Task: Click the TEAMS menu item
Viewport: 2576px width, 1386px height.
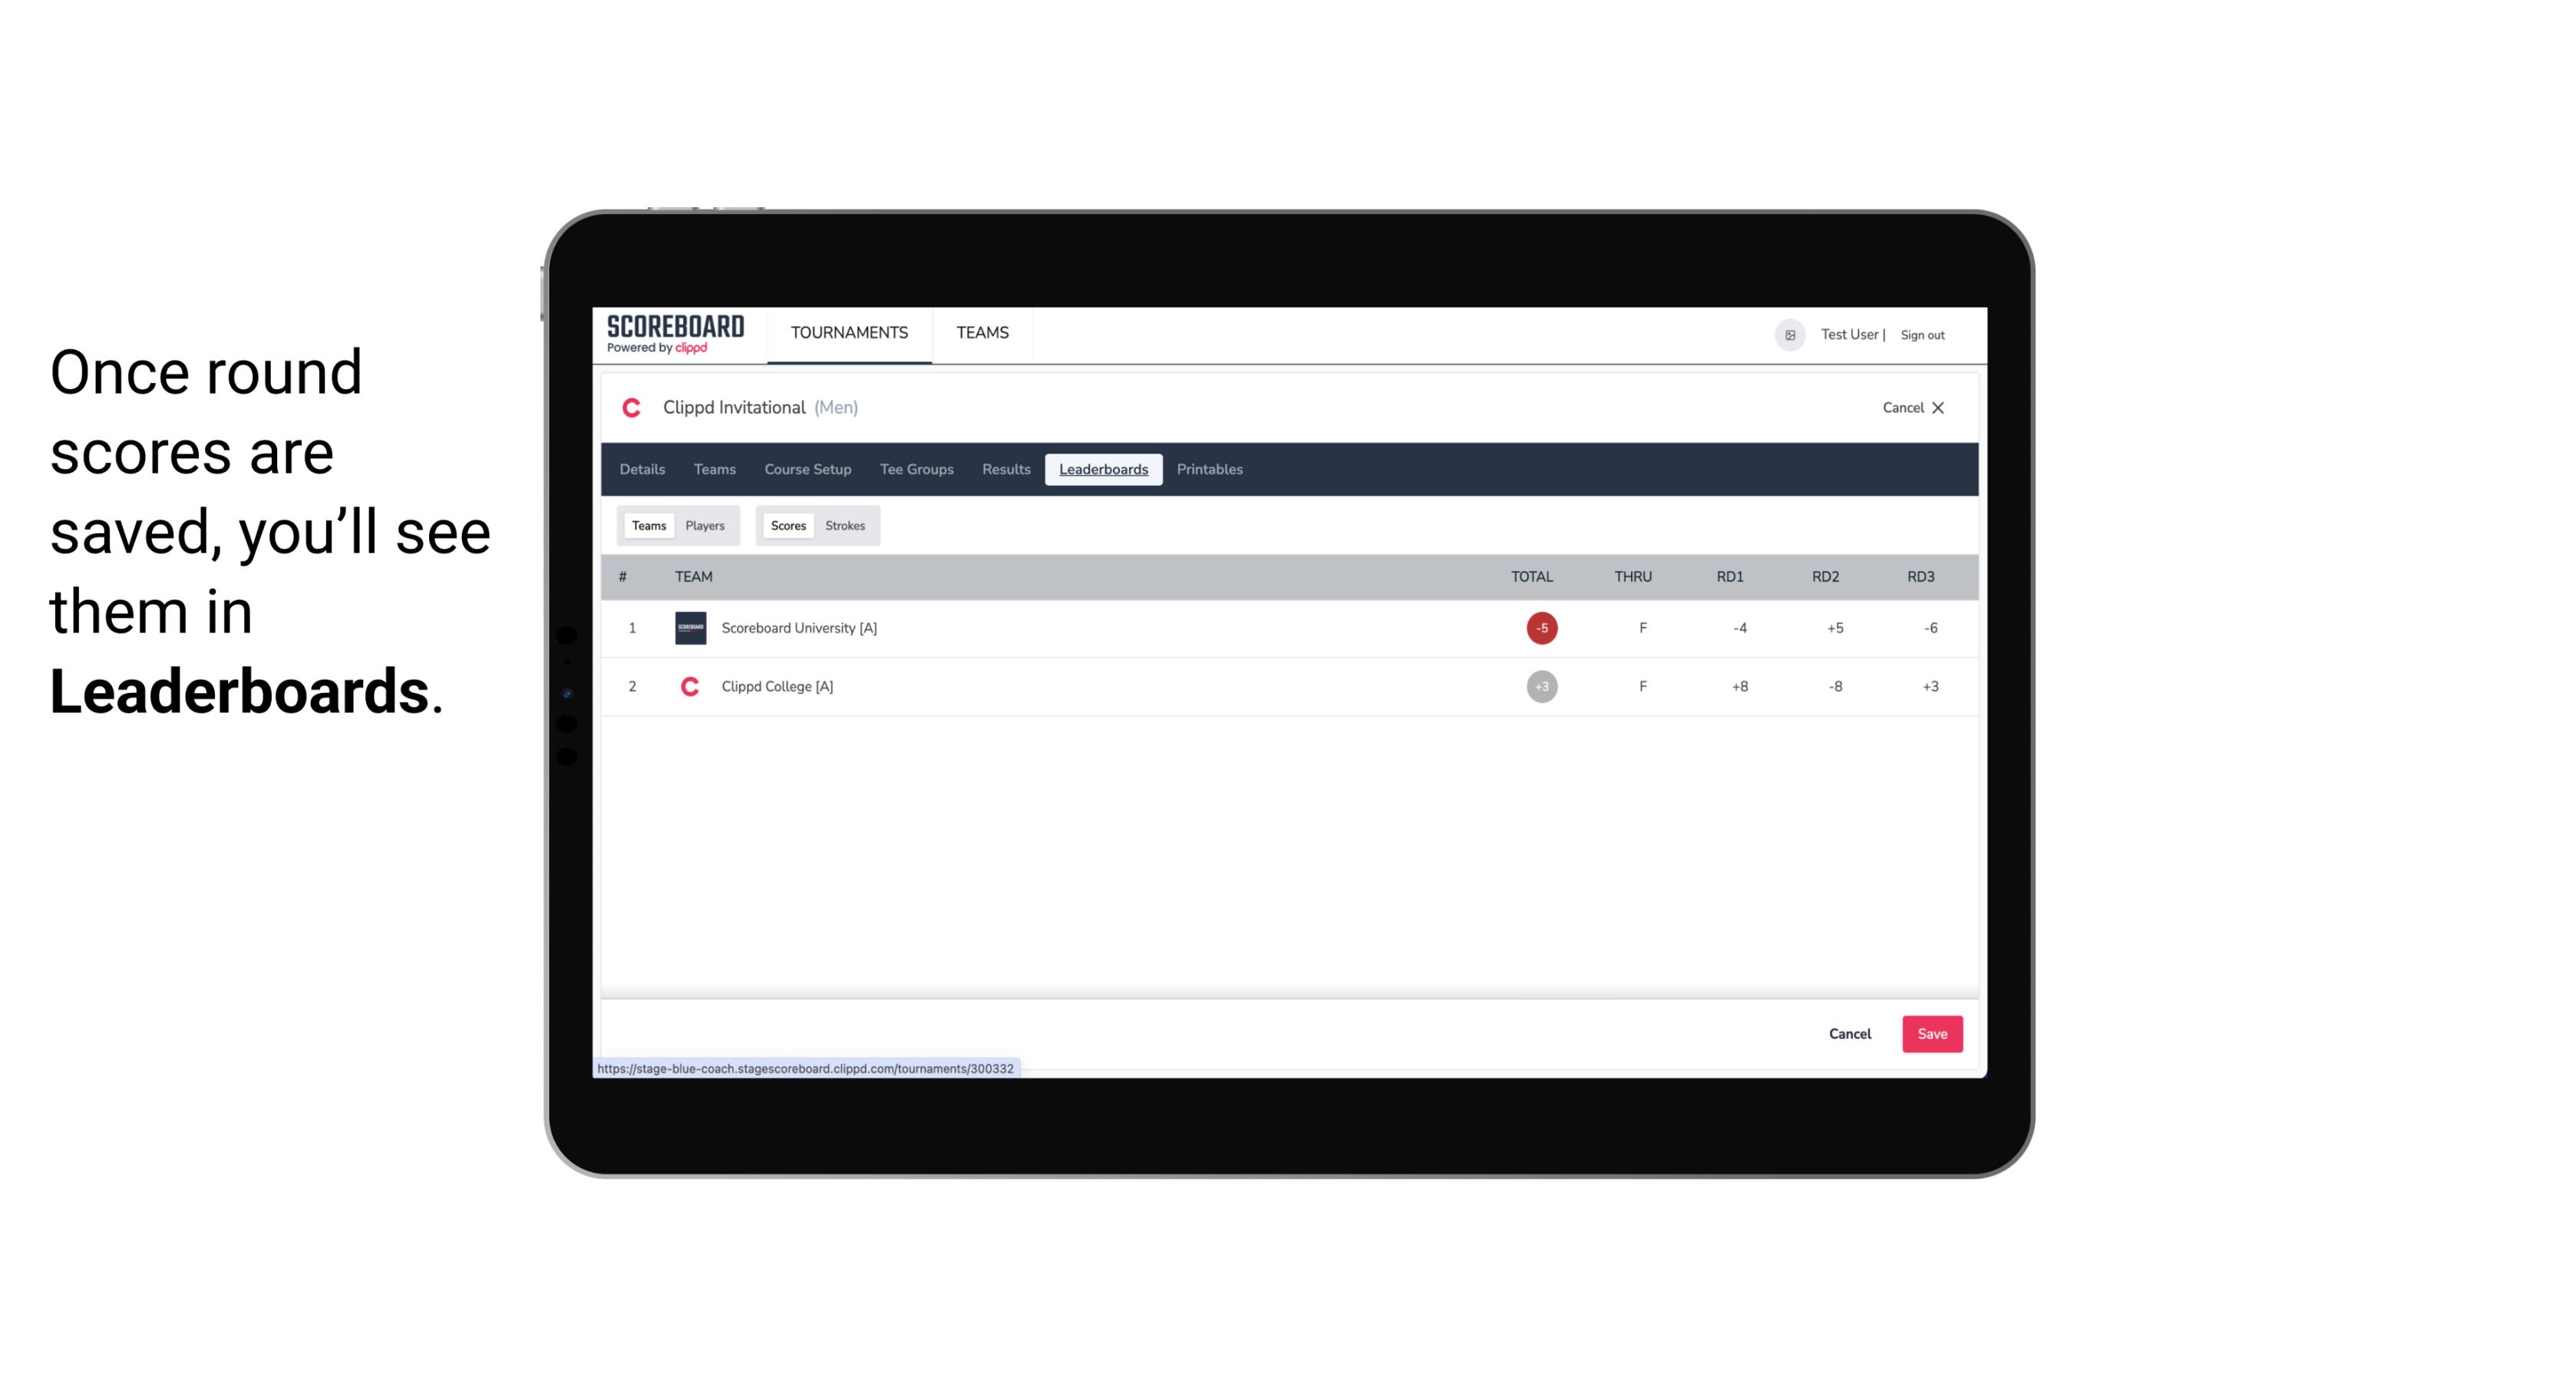Action: 983,333
